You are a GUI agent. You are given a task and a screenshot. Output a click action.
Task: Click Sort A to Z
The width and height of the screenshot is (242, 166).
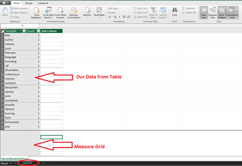tap(140, 8)
